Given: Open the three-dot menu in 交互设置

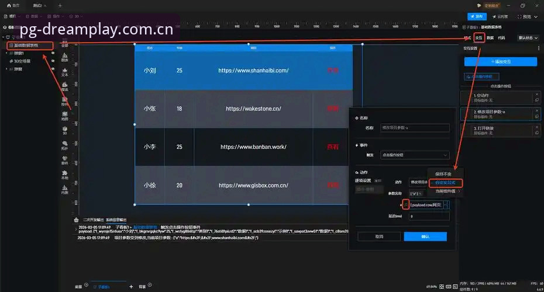Looking at the screenshot, I should point(539,48).
